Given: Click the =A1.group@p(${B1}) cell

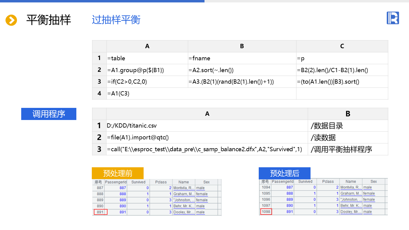Looking at the screenshot, I should [147, 70].
